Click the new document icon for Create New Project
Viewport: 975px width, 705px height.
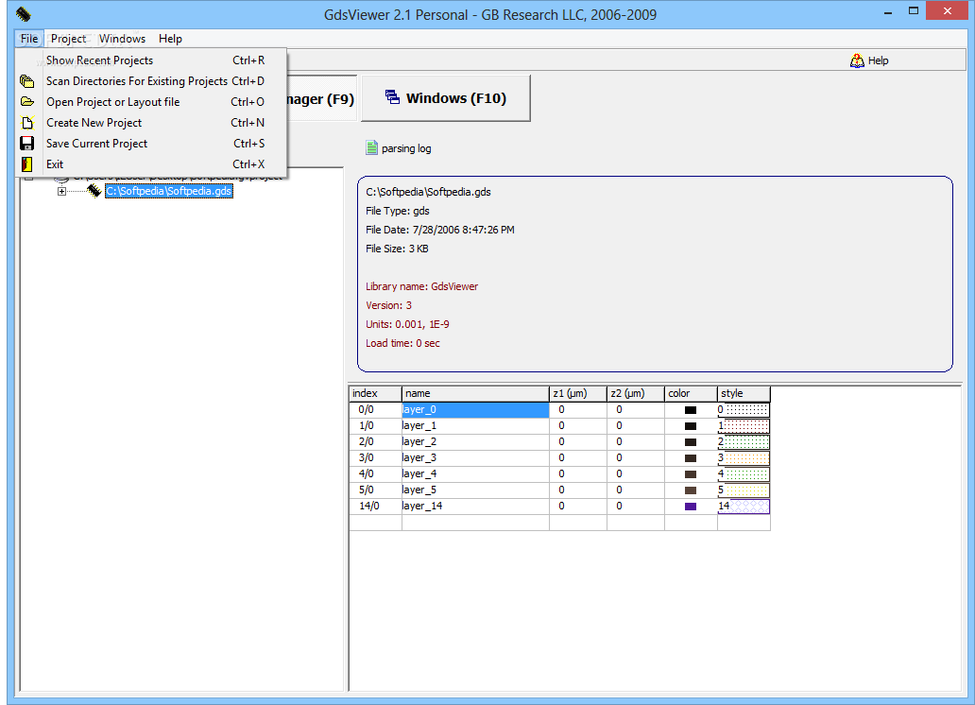(26, 123)
